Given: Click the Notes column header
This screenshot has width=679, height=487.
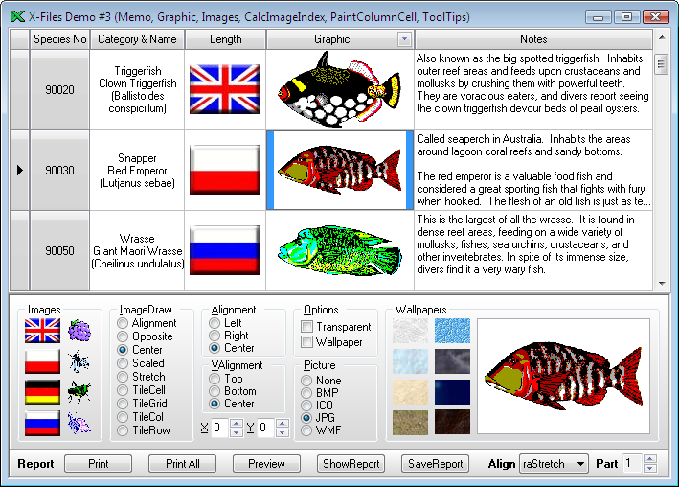Looking at the screenshot, I should coord(533,39).
